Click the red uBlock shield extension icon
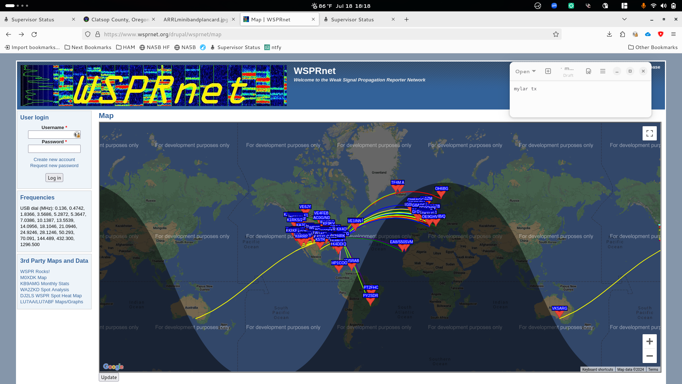The height and width of the screenshot is (384, 682). 661,34
